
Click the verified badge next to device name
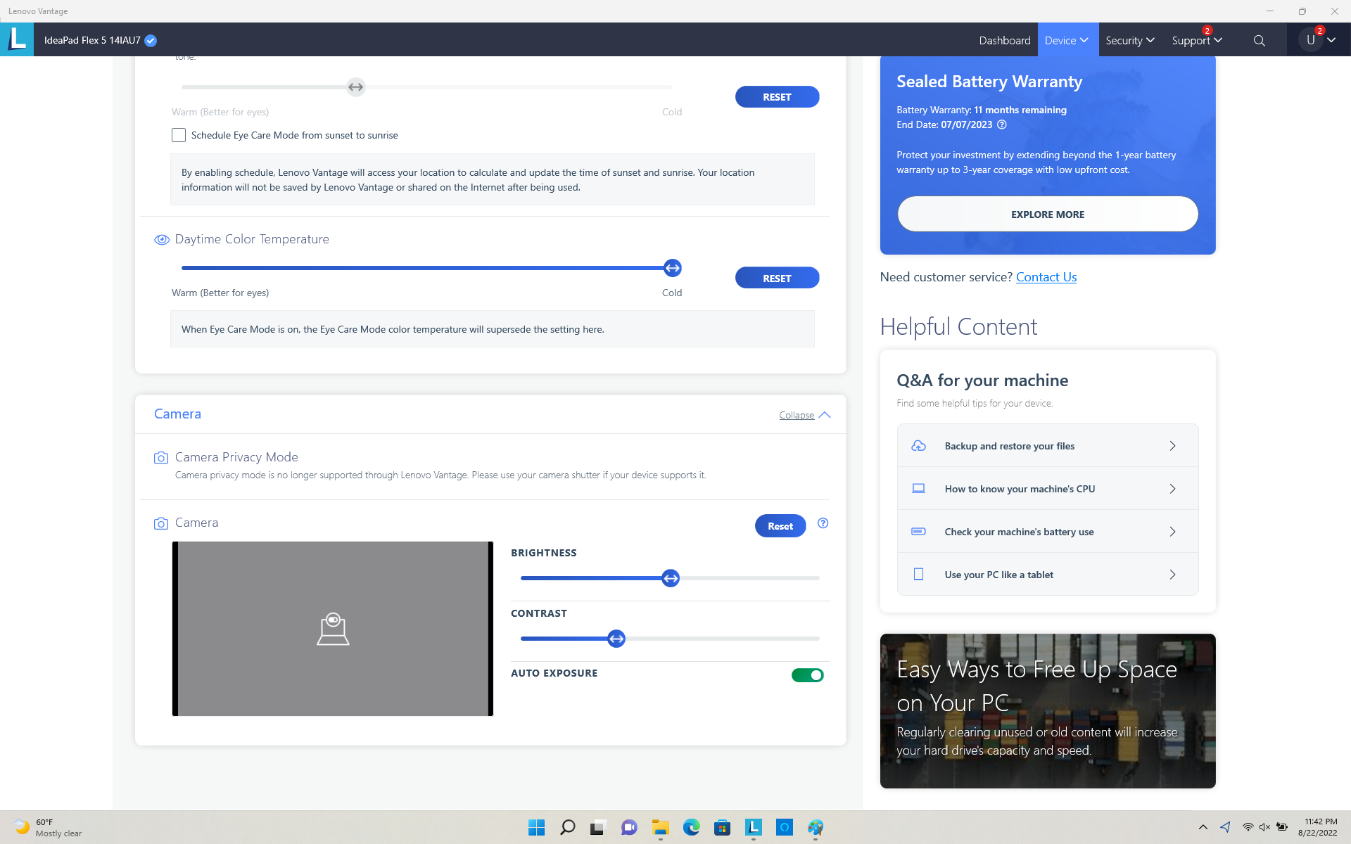pyautogui.click(x=151, y=41)
